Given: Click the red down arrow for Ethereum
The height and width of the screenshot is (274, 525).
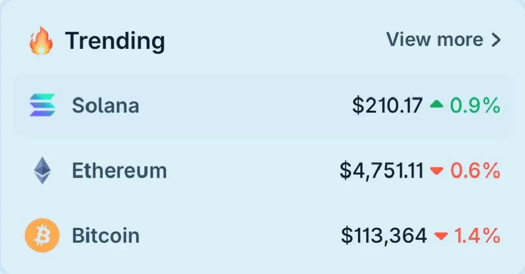Looking at the screenshot, I should [437, 171].
